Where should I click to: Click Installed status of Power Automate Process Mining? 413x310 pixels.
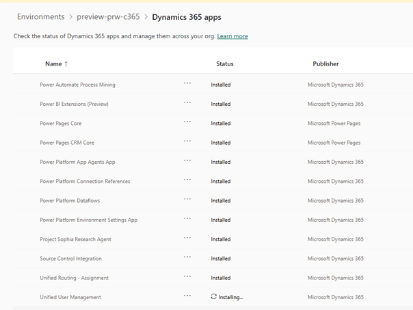click(221, 85)
